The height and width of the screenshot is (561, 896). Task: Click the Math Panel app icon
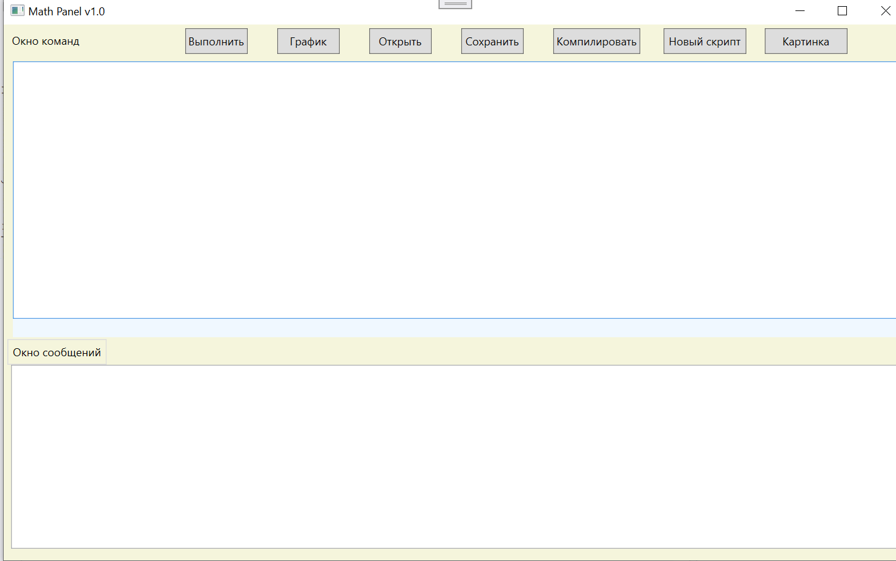(x=17, y=11)
